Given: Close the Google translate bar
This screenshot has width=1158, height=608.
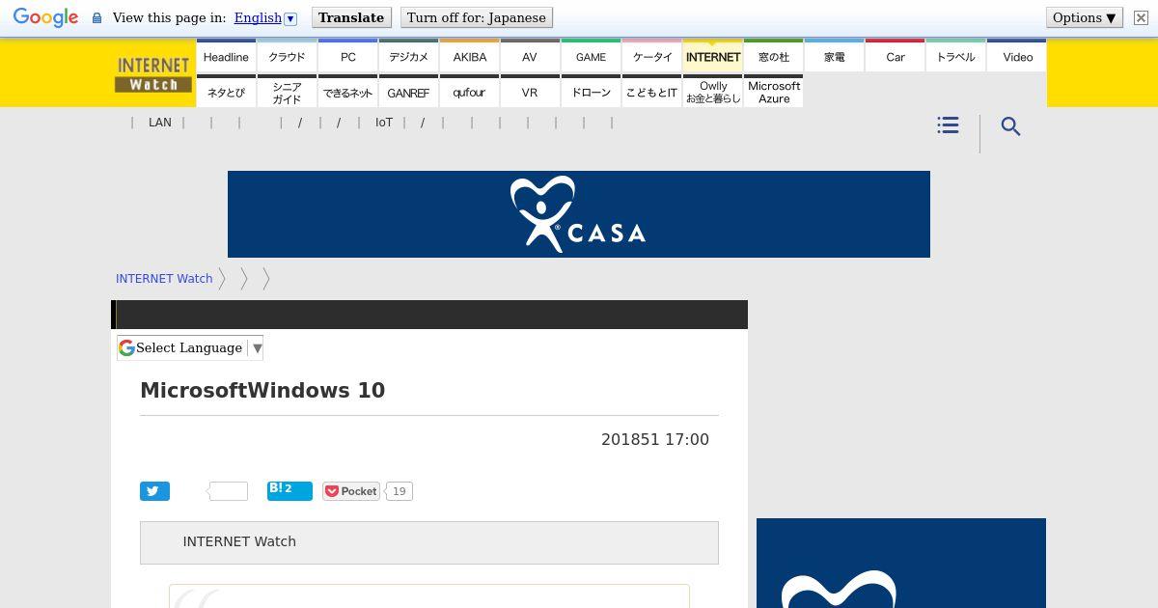Looking at the screenshot, I should click(1141, 18).
